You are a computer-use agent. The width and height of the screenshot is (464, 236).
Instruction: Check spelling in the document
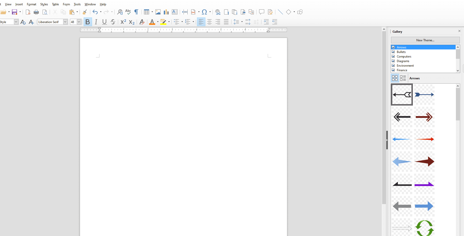click(128, 12)
